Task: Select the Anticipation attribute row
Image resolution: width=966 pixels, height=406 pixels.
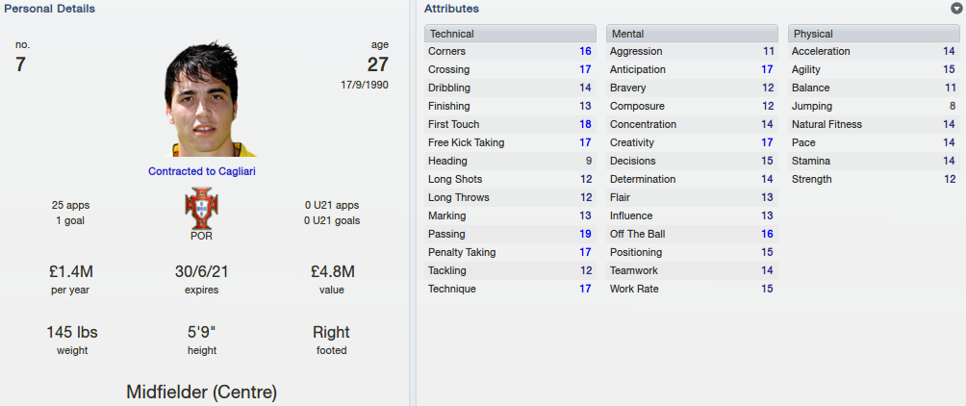Action: [692, 69]
